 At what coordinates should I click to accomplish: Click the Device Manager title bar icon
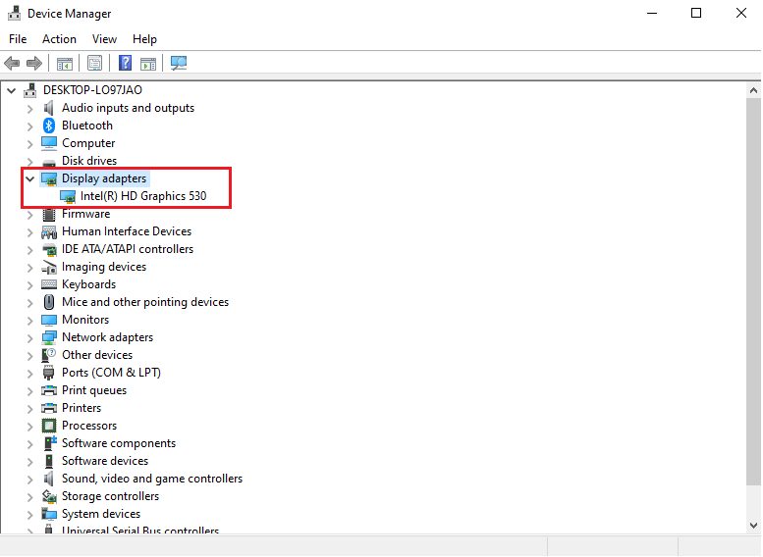[x=14, y=13]
